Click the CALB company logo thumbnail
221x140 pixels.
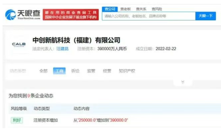point(19,45)
